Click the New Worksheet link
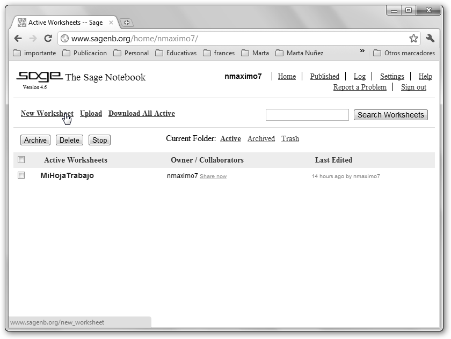 coord(47,113)
